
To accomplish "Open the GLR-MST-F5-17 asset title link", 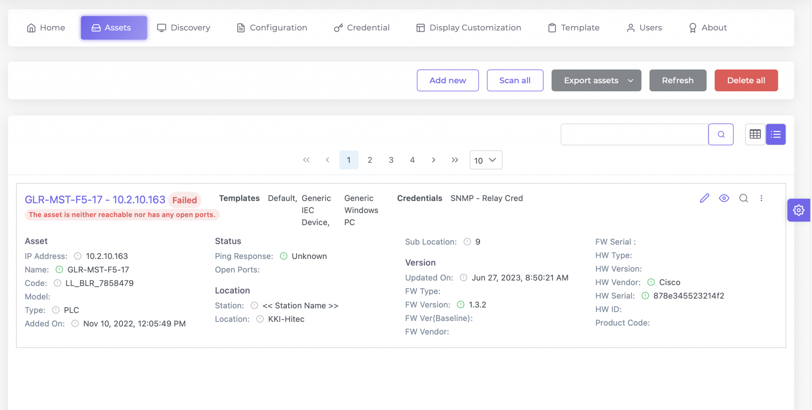I will point(95,200).
